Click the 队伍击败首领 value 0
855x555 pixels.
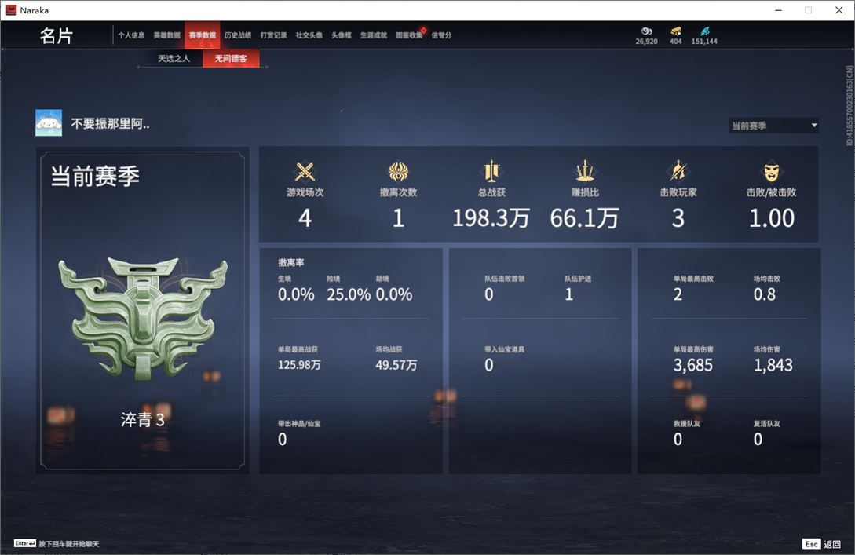(x=489, y=295)
